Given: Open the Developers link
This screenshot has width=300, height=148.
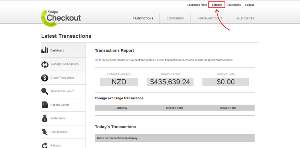Looking at the screenshot, I should click(x=234, y=5).
